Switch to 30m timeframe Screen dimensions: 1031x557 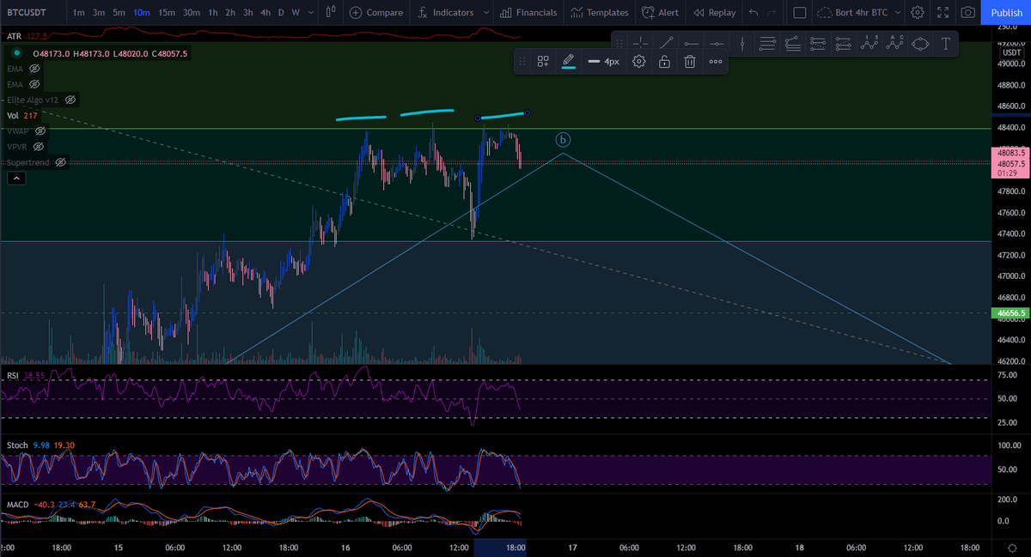tap(192, 12)
